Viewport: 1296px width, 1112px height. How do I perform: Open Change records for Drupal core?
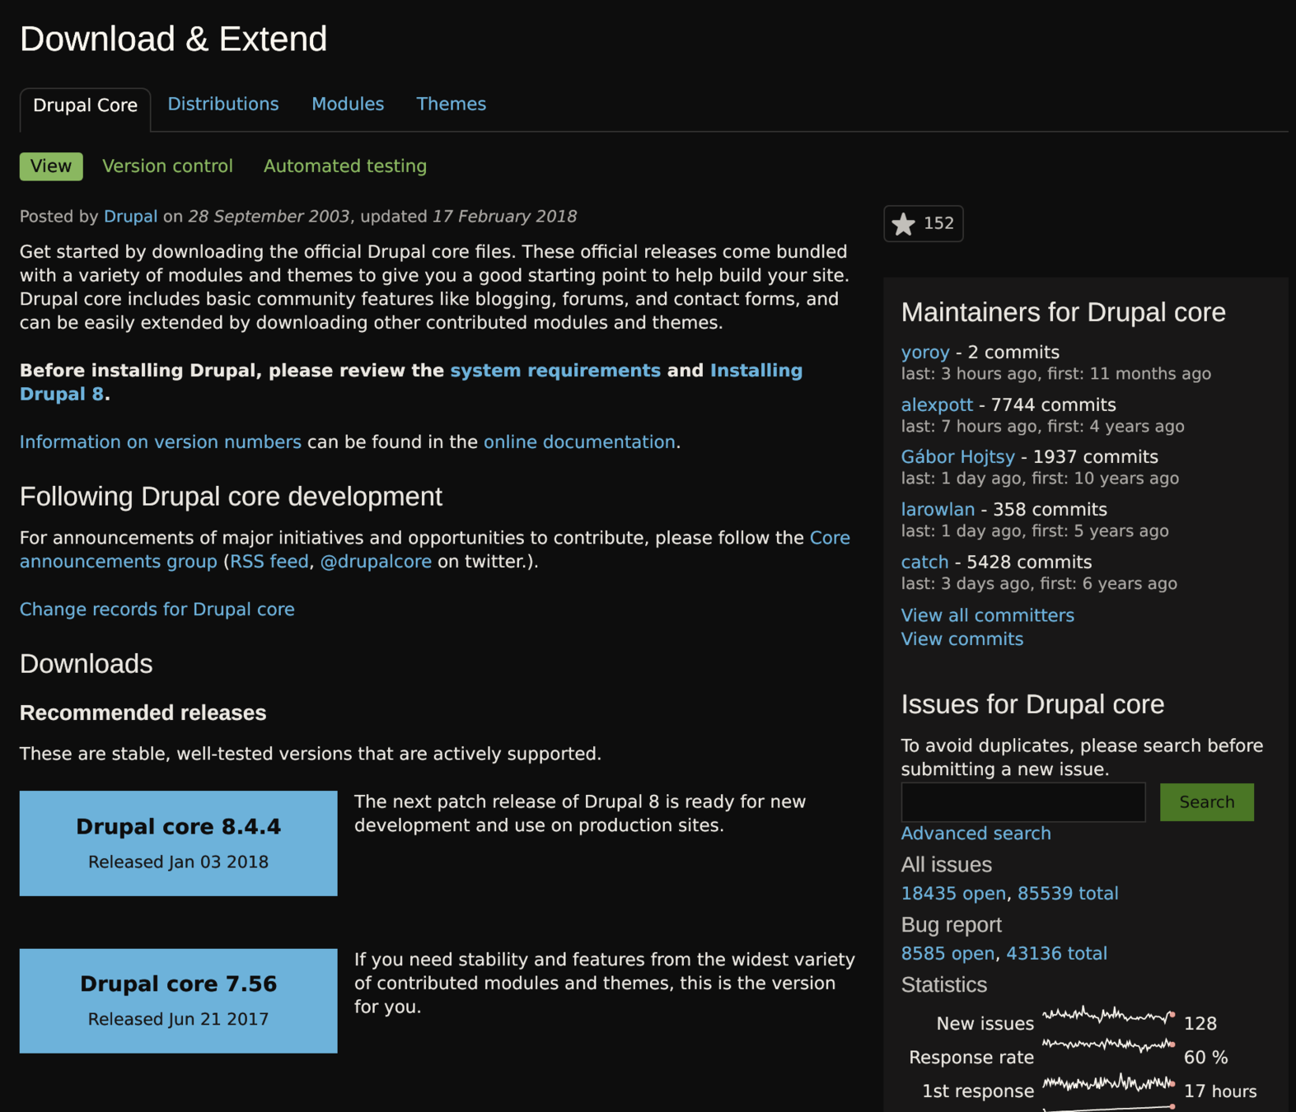[x=157, y=610]
